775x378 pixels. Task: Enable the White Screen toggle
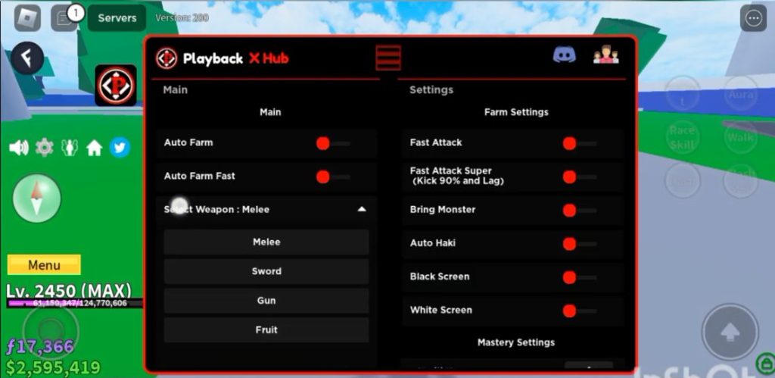(580, 311)
